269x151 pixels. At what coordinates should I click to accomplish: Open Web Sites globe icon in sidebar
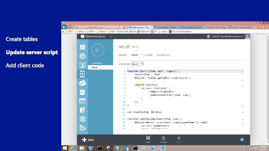pos(82,56)
